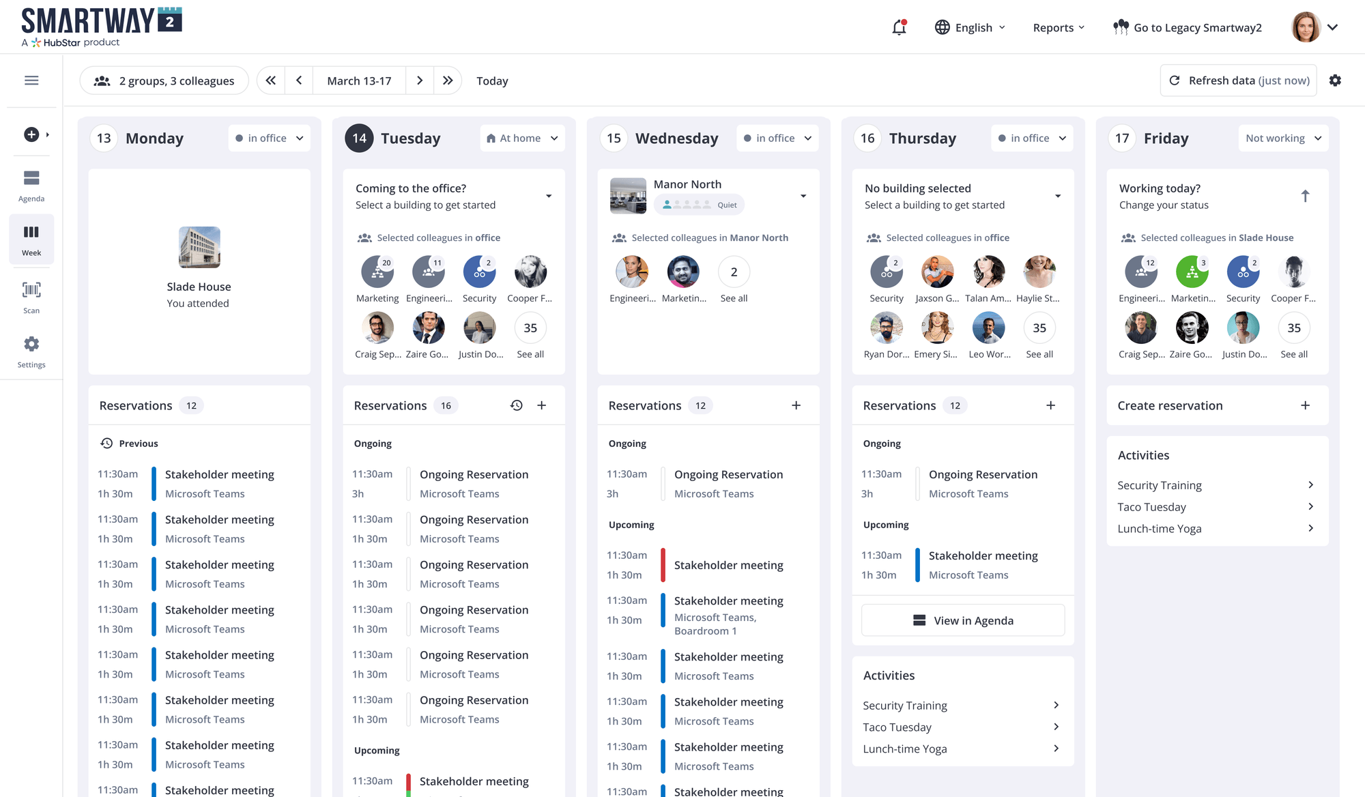The width and height of the screenshot is (1365, 797).
Task: Jump back several weeks with double left arrow
Action: point(271,81)
